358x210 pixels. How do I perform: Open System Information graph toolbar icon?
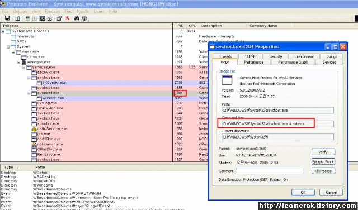(x=27, y=18)
